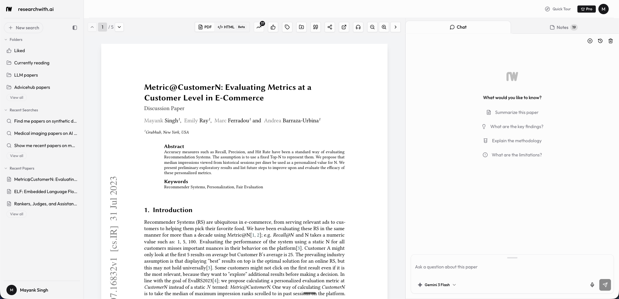Click the 'Ask a question about this paper' field
This screenshot has height=299, width=619.
click(512, 267)
